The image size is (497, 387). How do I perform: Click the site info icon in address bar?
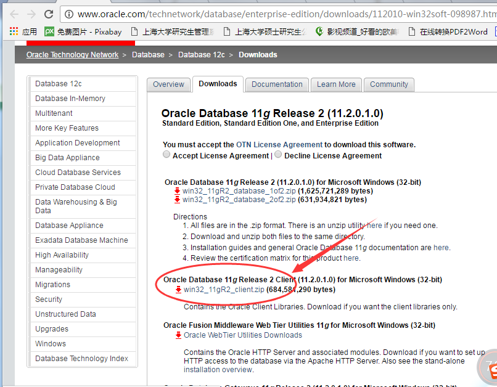coord(69,14)
